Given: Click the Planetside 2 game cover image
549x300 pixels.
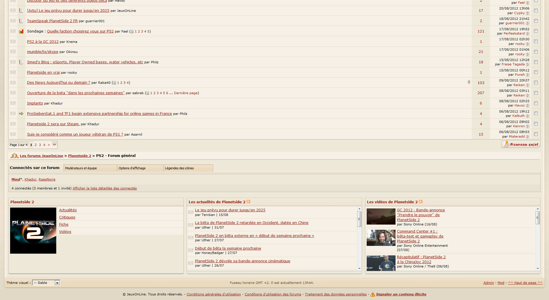Looking at the screenshot, I should coord(33,231).
